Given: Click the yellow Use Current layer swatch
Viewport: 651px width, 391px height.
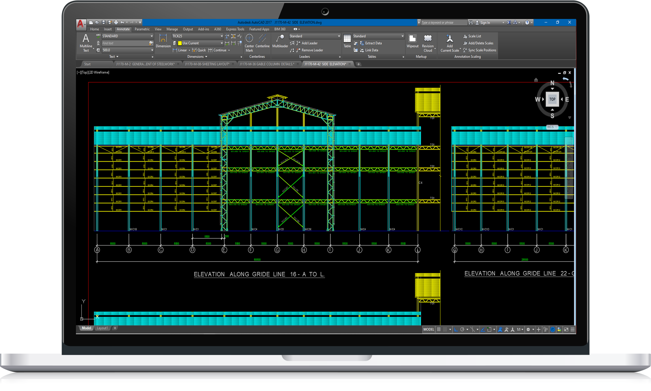Looking at the screenshot, I should click(180, 43).
